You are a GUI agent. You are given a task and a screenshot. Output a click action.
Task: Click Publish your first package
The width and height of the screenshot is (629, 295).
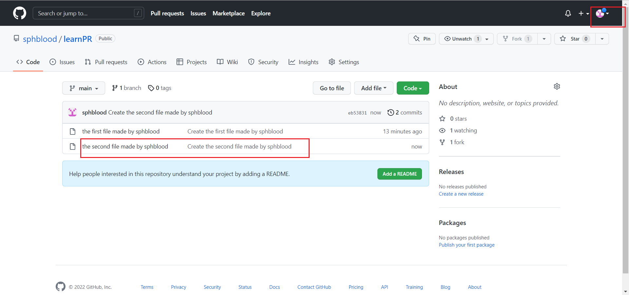click(467, 245)
